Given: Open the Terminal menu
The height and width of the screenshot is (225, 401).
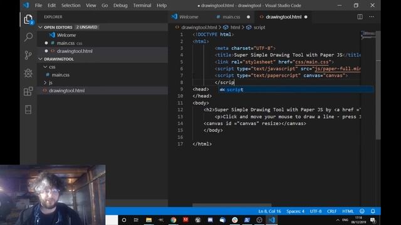Looking at the screenshot, I should [x=142, y=6].
